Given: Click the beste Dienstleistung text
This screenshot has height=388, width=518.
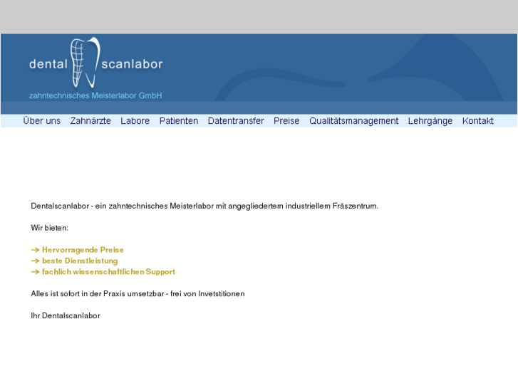Looking at the screenshot, I should coord(80,261).
